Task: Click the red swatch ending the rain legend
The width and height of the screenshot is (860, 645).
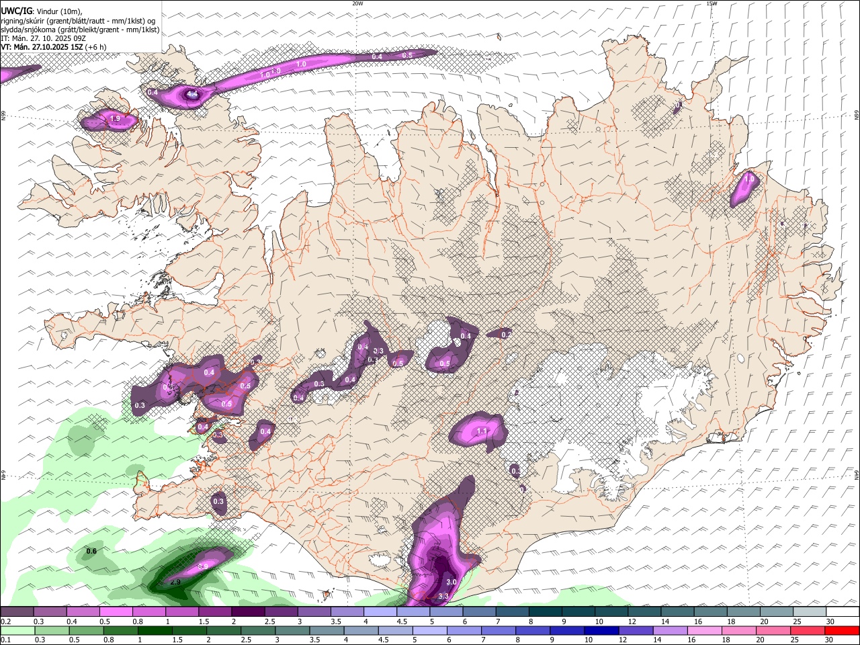Action: pos(842,630)
